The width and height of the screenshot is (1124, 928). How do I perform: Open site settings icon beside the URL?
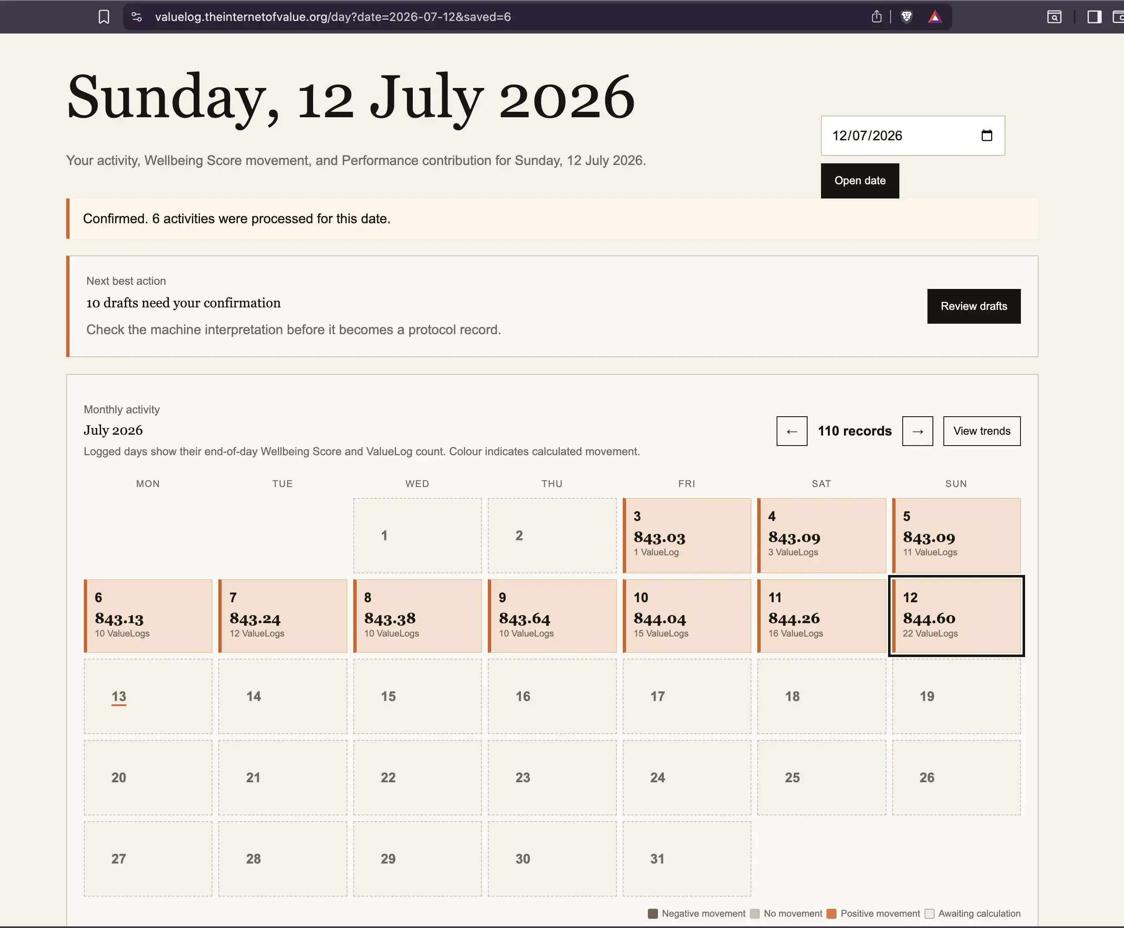click(137, 17)
